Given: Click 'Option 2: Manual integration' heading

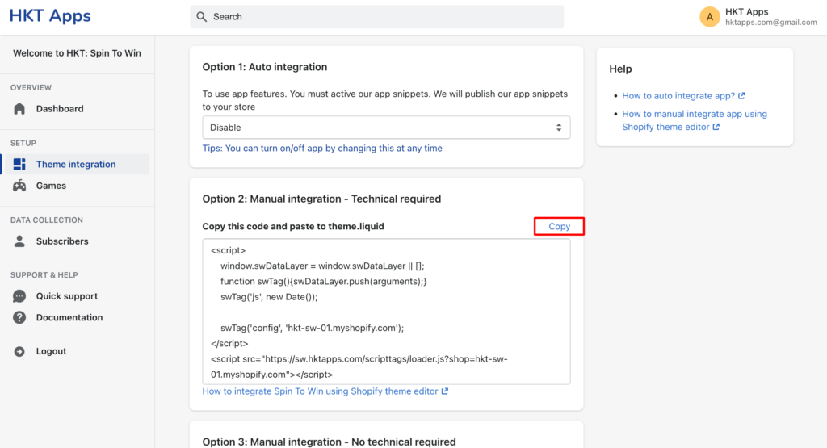Looking at the screenshot, I should click(x=321, y=199).
